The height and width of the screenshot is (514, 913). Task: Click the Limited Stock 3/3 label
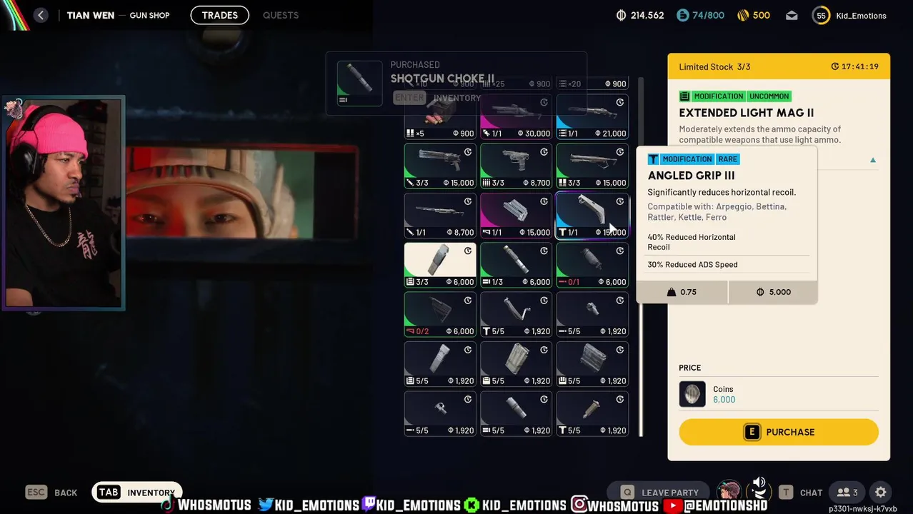714,66
